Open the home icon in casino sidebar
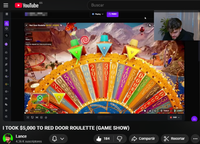Viewport: 200px width, 144px height. (x=6, y=52)
